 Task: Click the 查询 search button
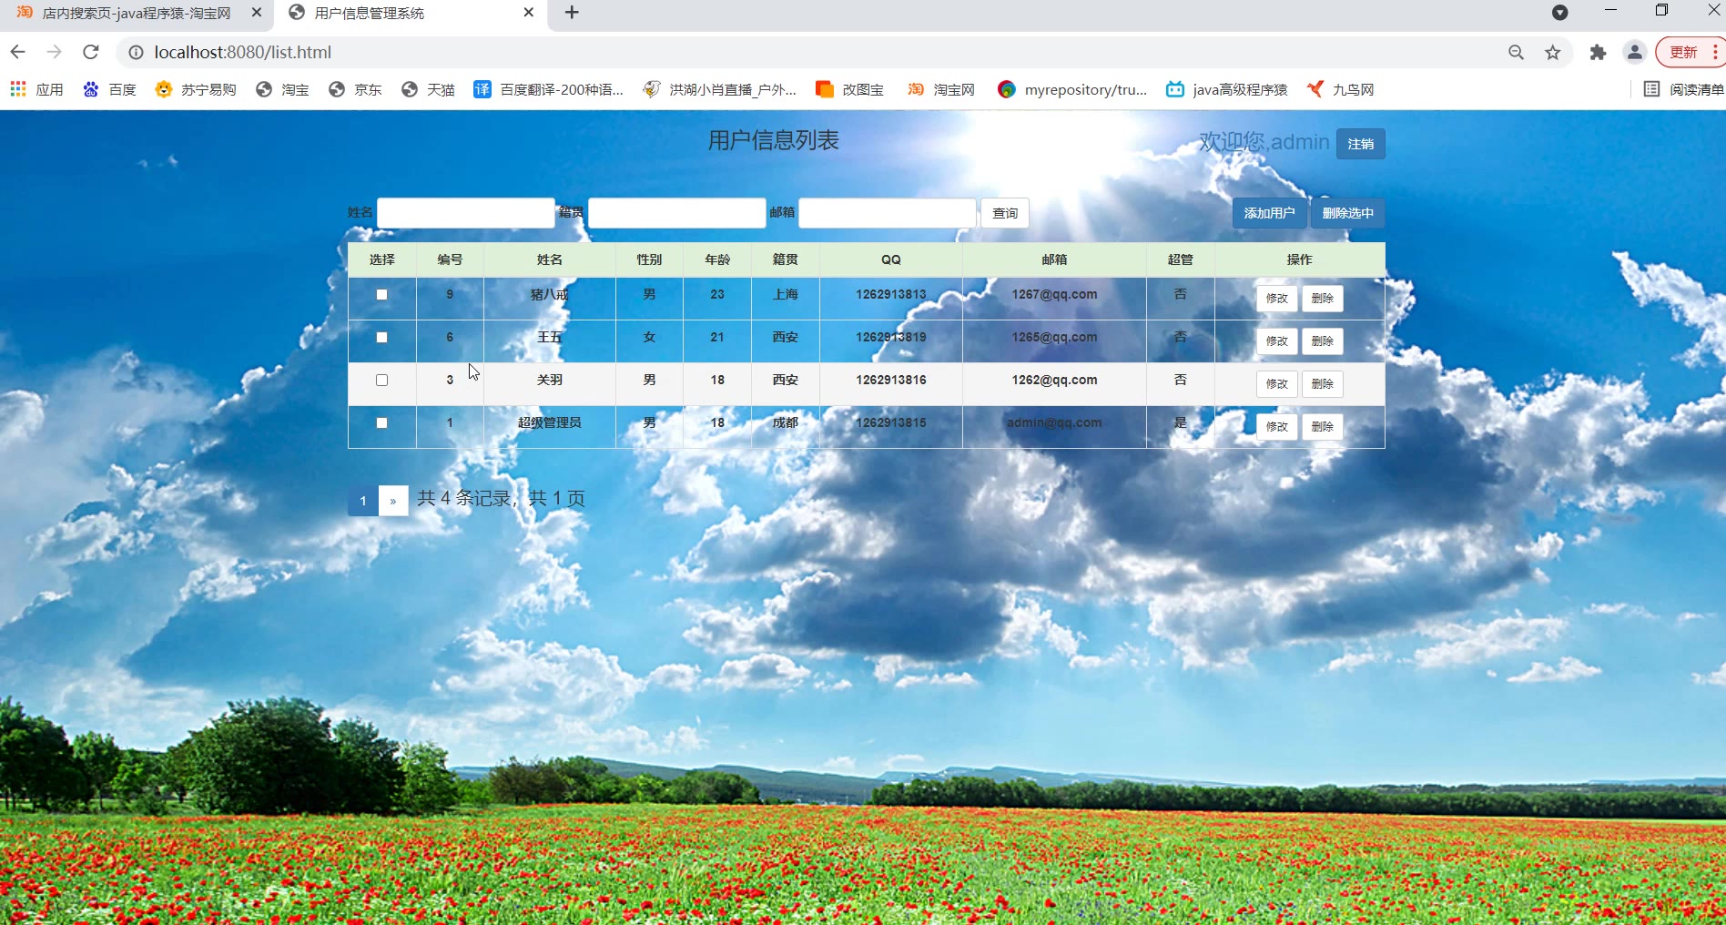1005,213
